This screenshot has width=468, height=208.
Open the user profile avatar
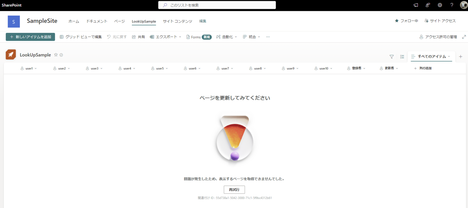click(463, 5)
